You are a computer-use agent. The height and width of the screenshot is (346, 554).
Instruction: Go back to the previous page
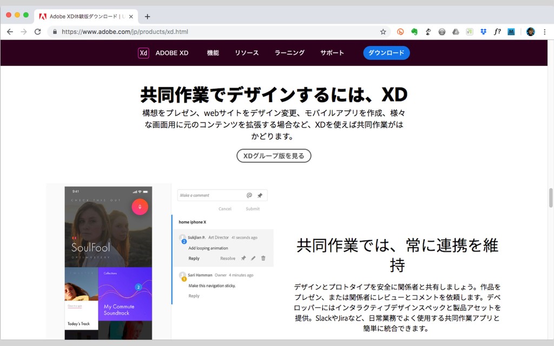point(10,32)
